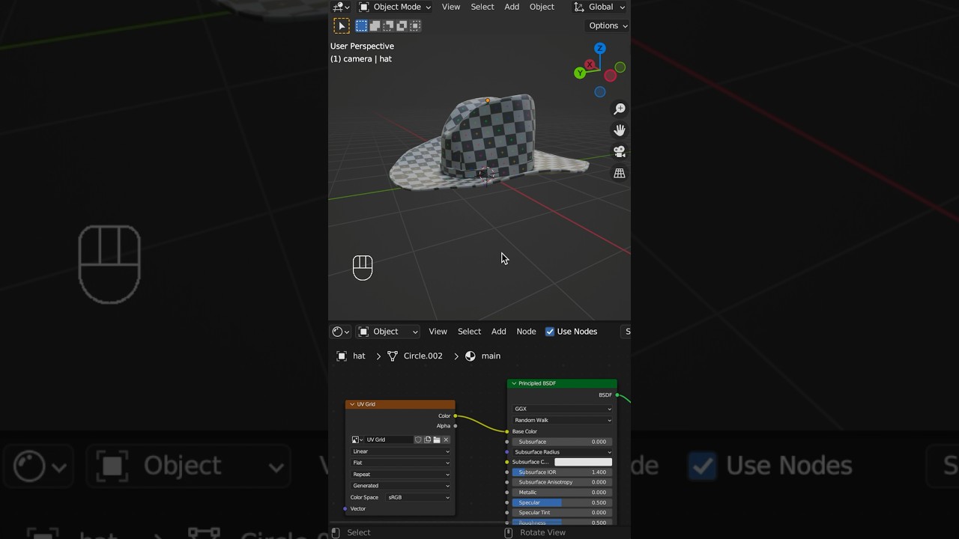Open the shader type Object dropdown

[x=388, y=332]
